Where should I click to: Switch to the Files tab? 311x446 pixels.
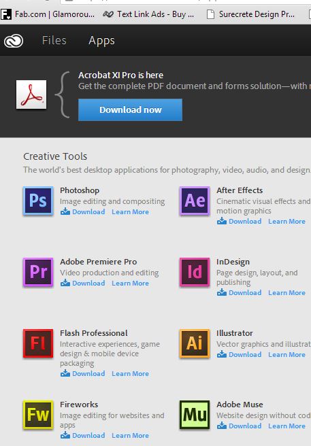54,40
